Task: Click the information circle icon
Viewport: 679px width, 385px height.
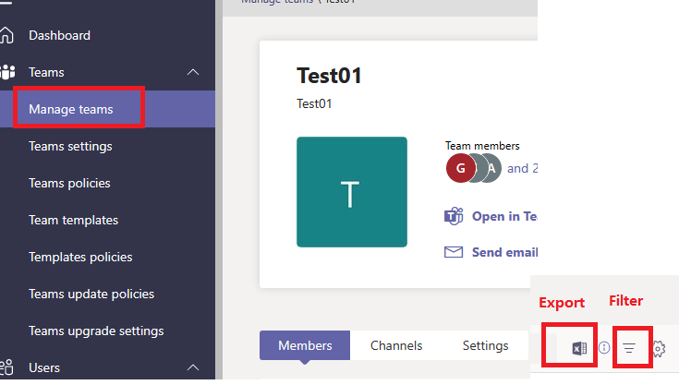Action: click(x=604, y=347)
